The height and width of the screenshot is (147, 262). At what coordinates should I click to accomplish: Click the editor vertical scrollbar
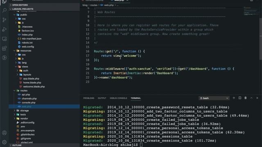click(261, 38)
